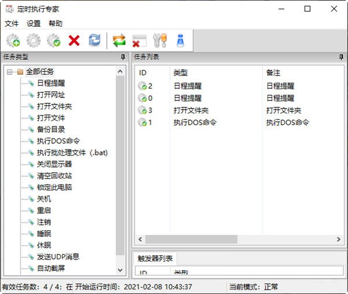Click the enable task gear with checkmark
Screen dimensions: 348x294
point(53,40)
